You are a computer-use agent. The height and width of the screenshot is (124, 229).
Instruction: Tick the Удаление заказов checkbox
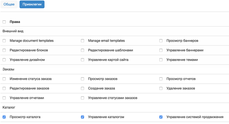coord(161,89)
